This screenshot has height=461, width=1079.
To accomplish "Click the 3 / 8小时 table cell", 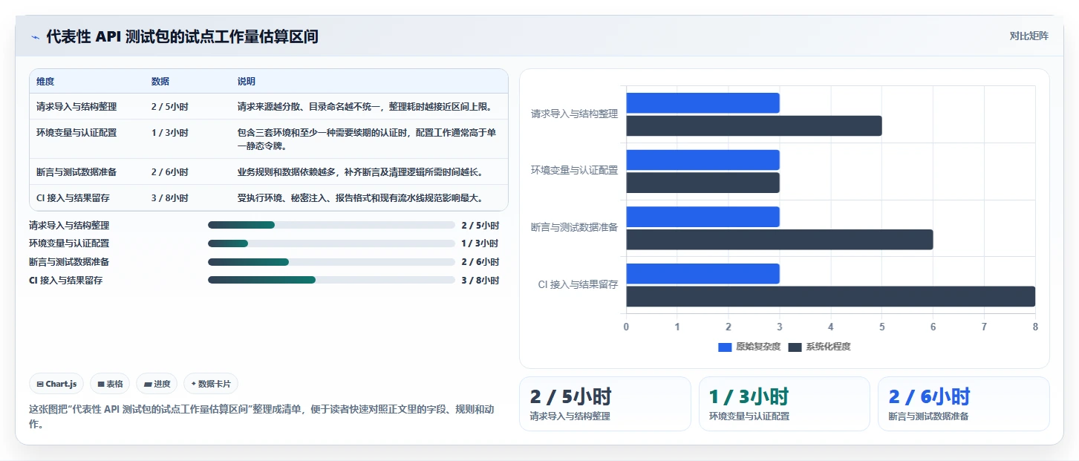I will pos(169,197).
